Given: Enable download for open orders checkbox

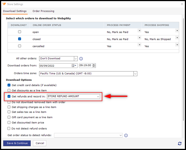Looking at the screenshot, I should pos(19,32).
